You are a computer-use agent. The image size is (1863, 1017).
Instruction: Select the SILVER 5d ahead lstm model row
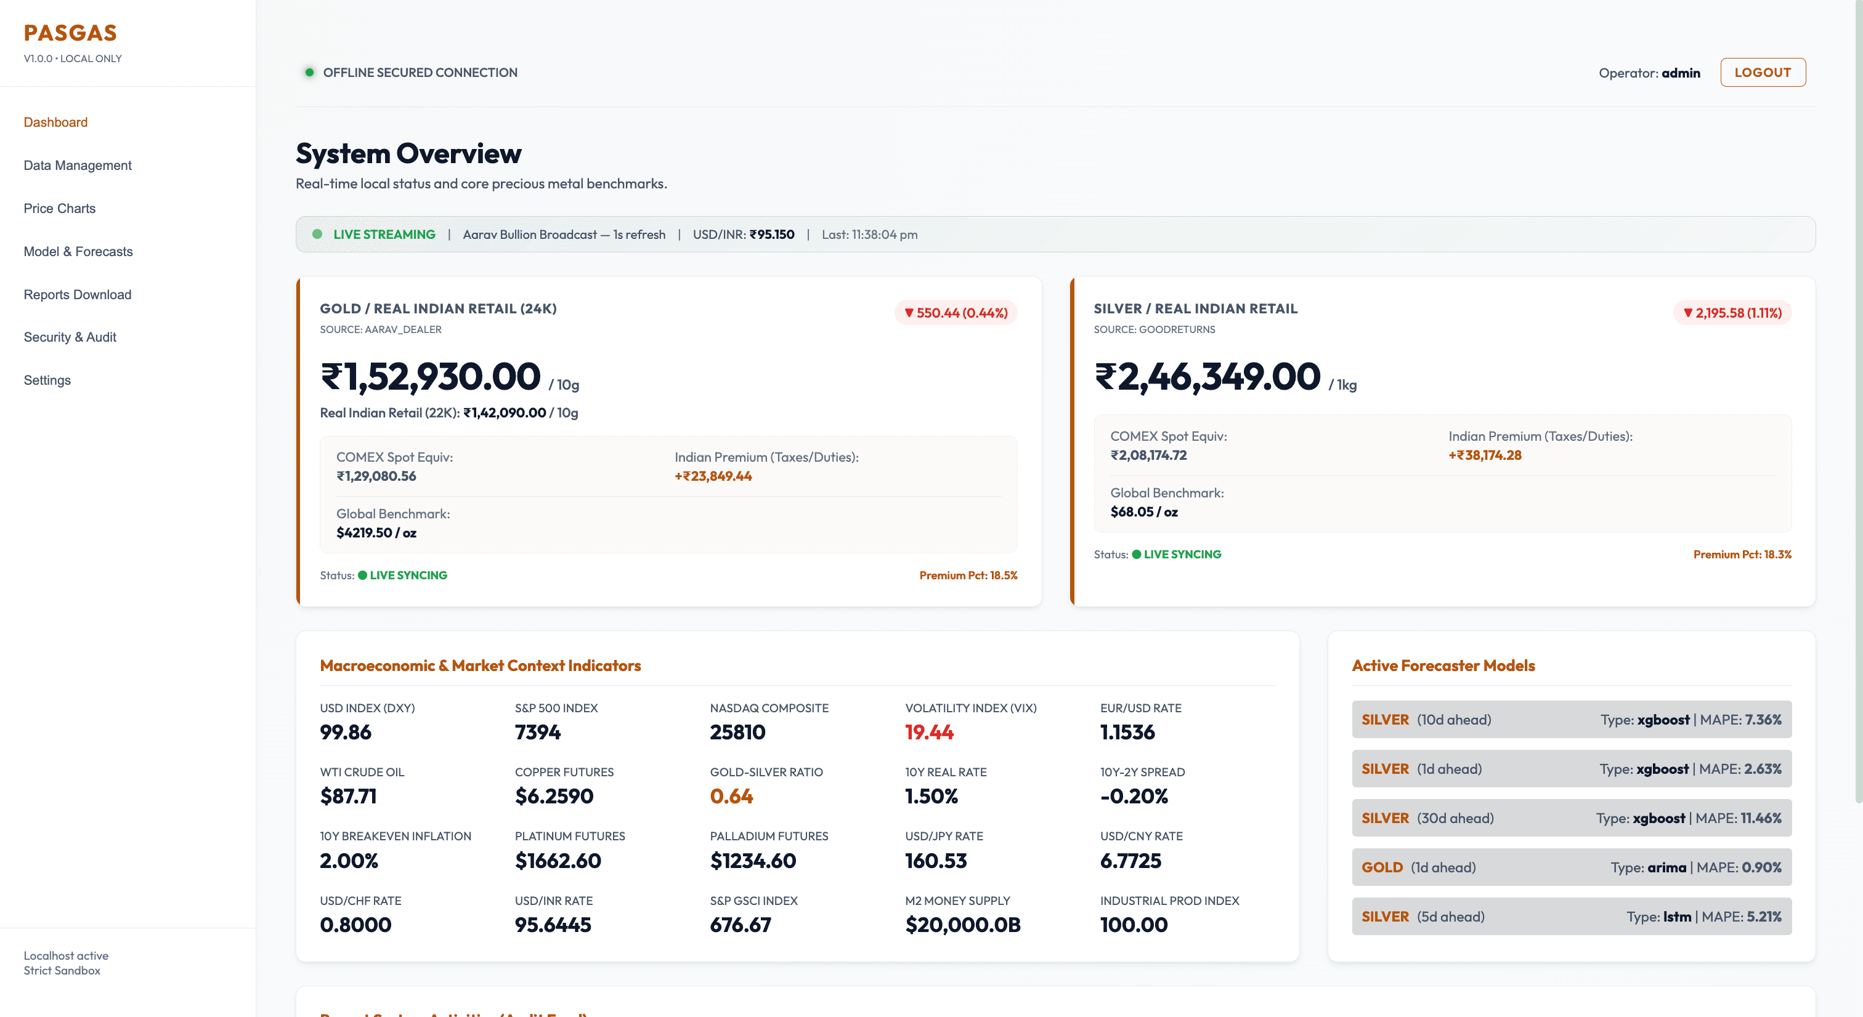[x=1572, y=916]
